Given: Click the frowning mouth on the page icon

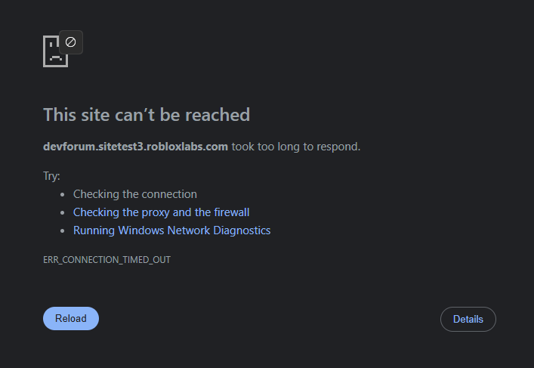Looking at the screenshot, I should coord(56,59).
